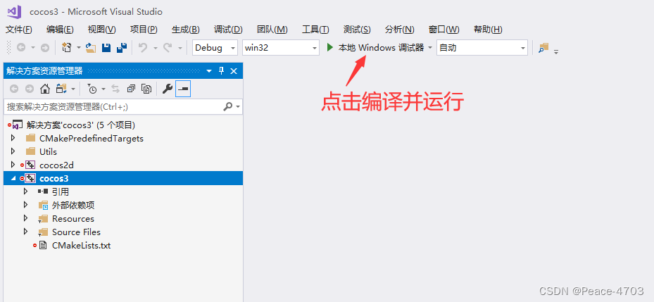The image size is (654, 302).
Task: Click the 本地 Windows 调试器 button
Action: pyautogui.click(x=381, y=48)
